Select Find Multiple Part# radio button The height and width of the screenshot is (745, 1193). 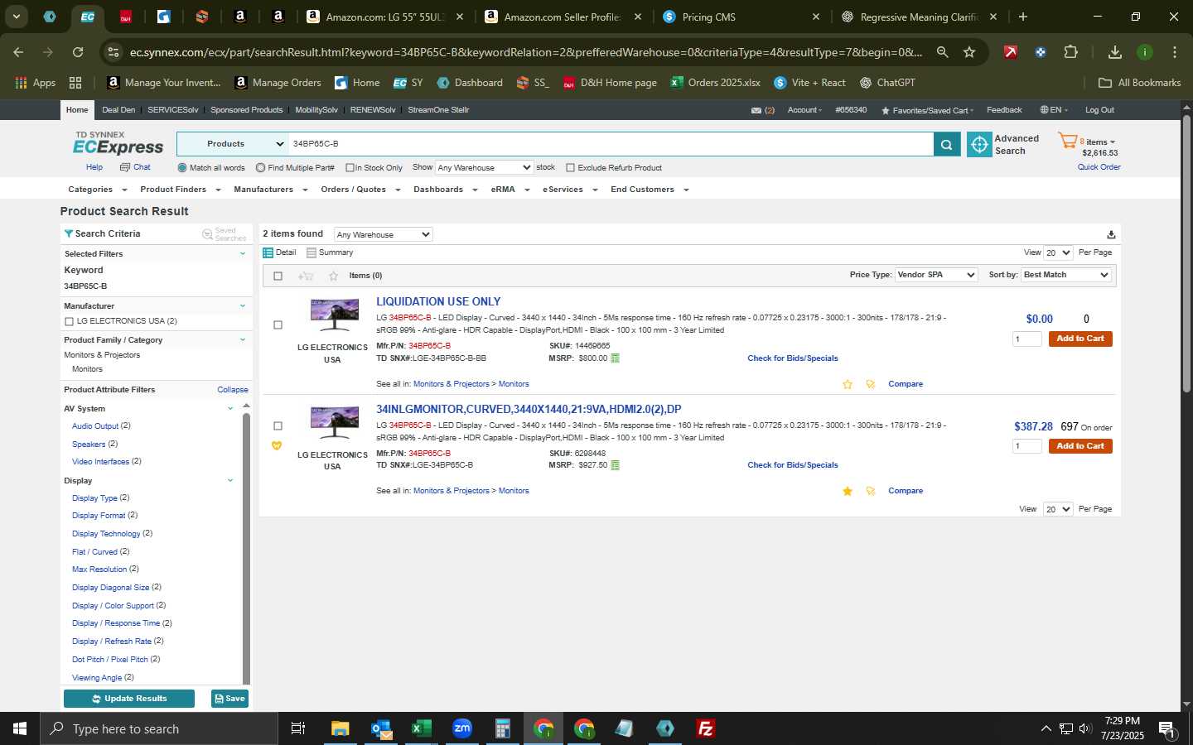260,167
